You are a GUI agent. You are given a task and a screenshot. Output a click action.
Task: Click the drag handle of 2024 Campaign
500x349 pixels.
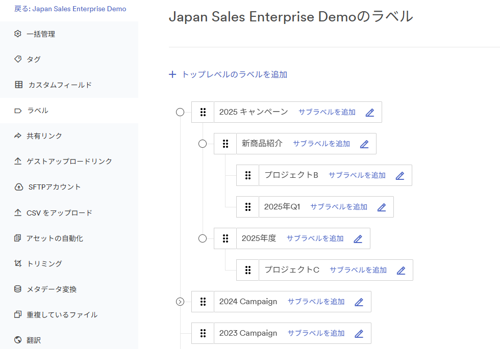(x=203, y=302)
